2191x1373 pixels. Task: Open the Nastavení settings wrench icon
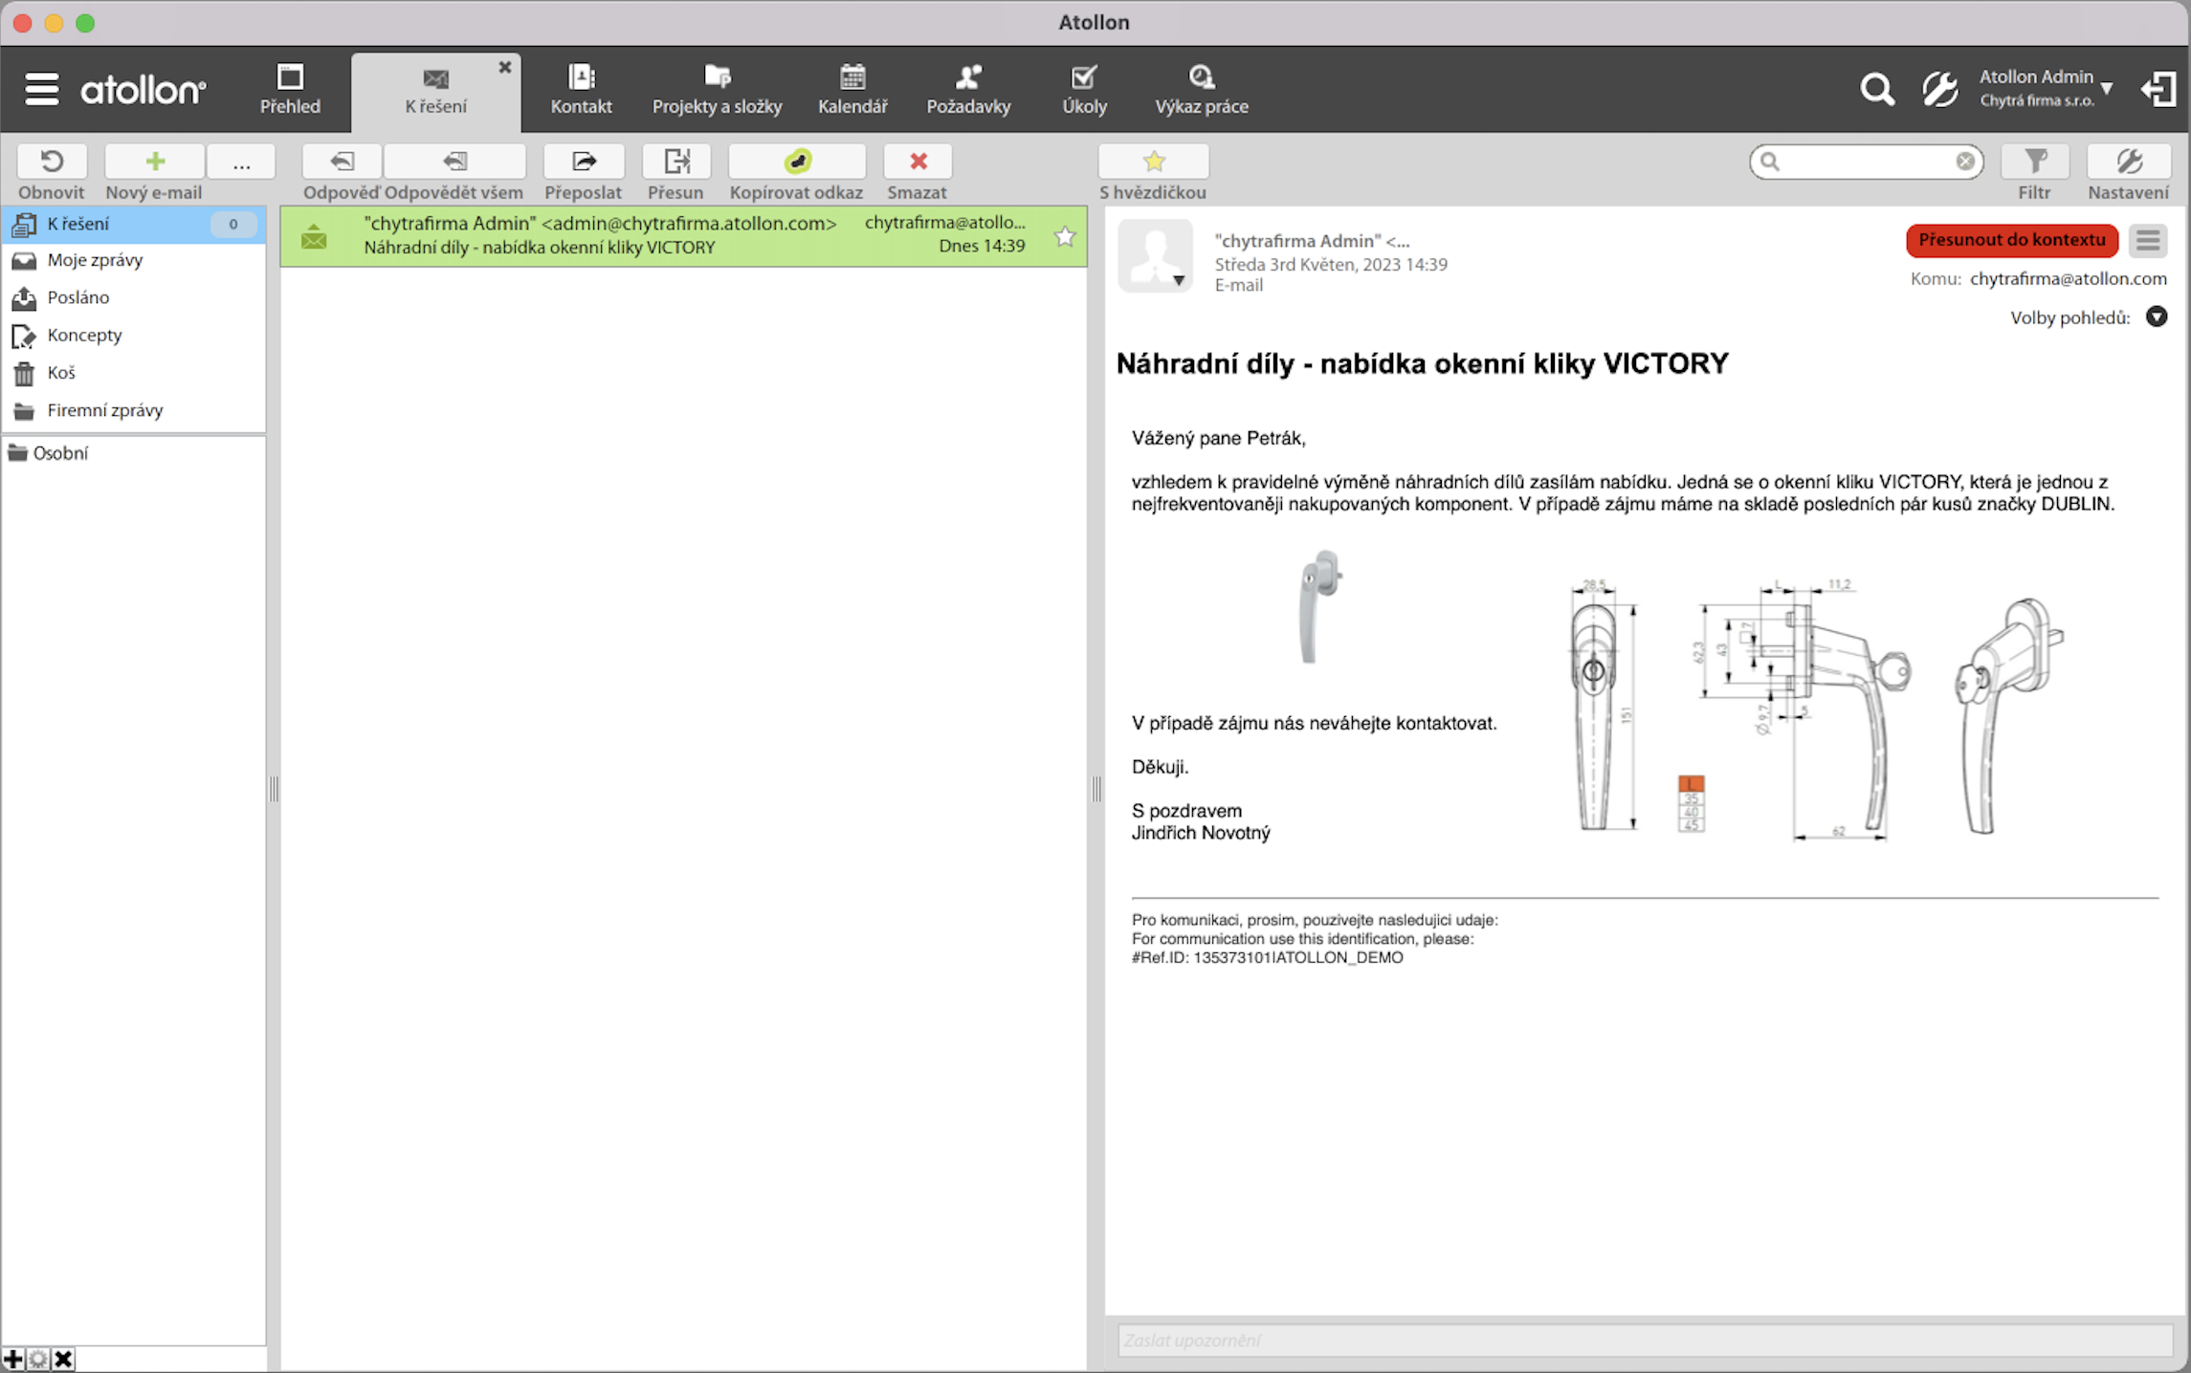(x=2128, y=162)
